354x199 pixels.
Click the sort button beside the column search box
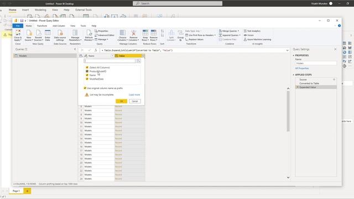coord(139,61)
